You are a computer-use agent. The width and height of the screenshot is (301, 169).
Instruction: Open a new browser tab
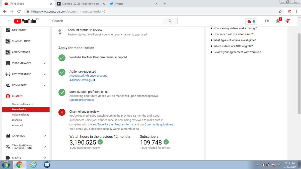point(165,4)
